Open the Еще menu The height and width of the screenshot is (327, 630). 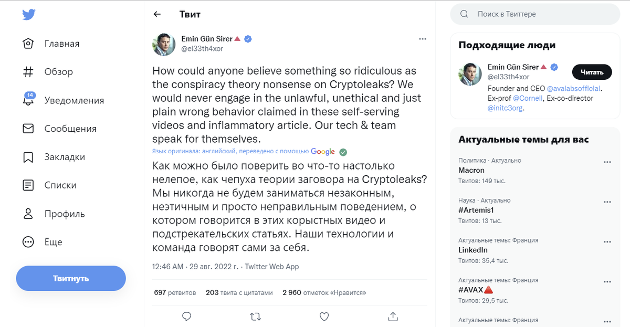tap(27, 242)
